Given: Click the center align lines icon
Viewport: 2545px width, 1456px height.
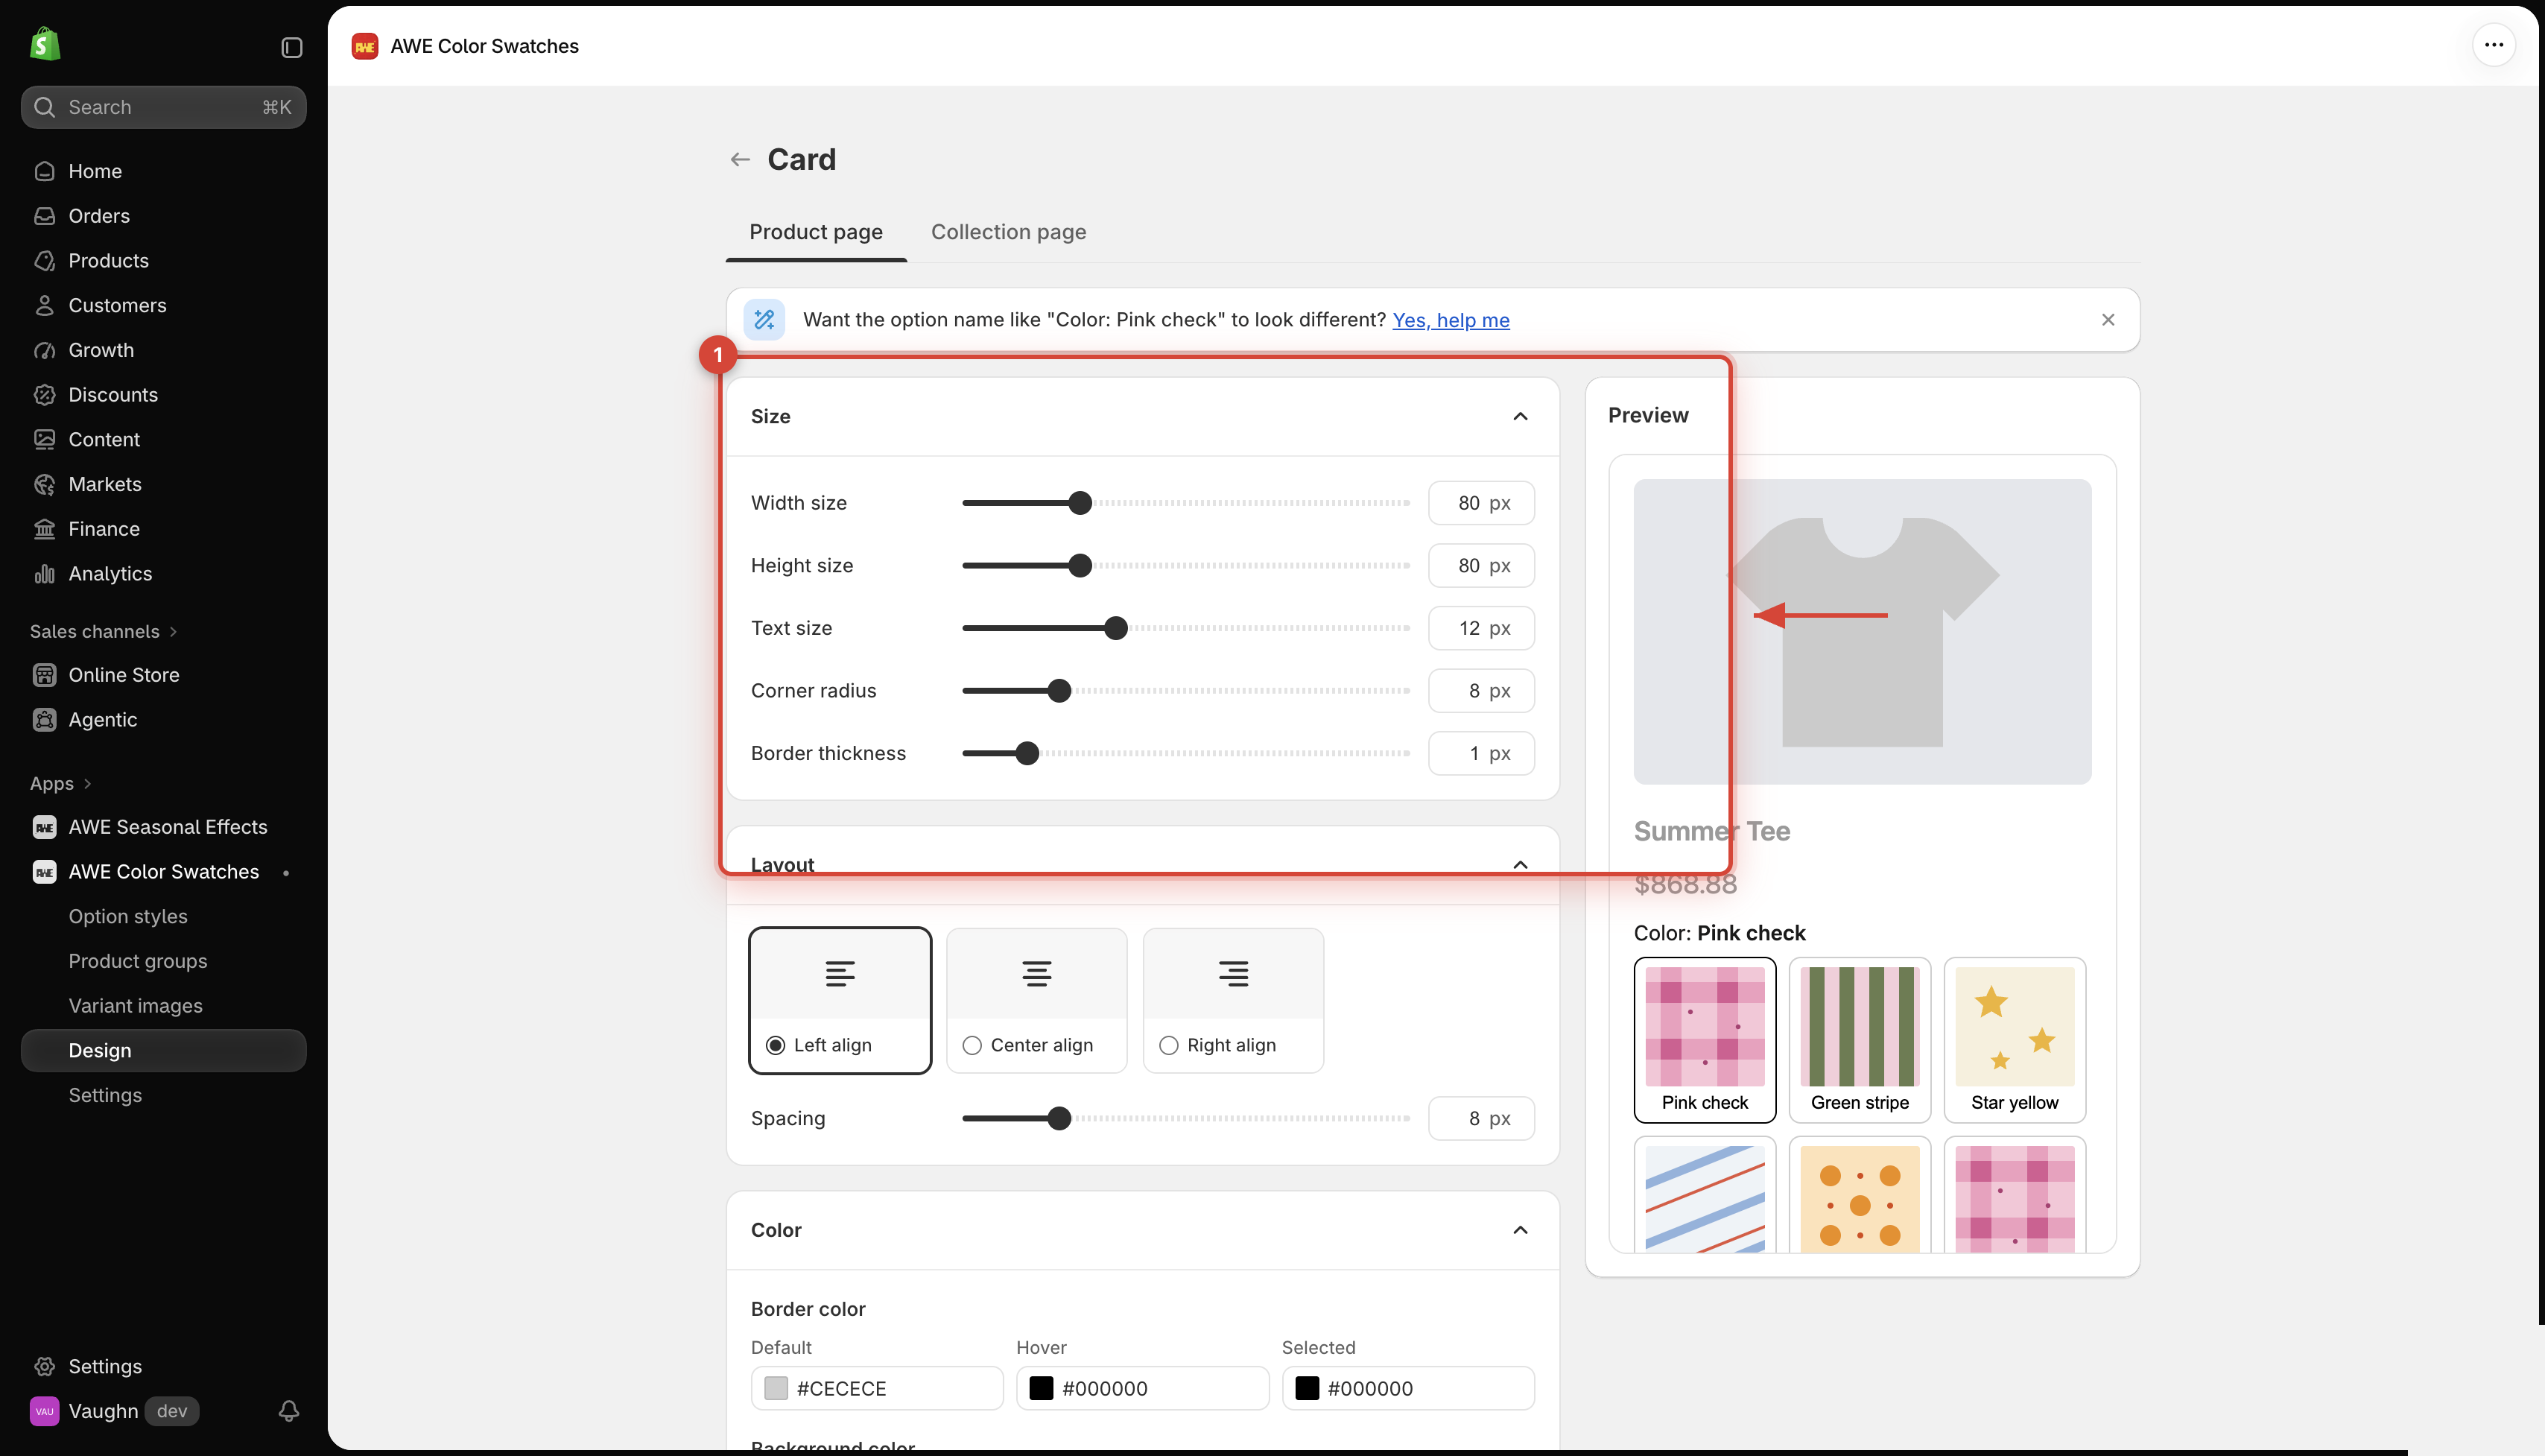Looking at the screenshot, I should pos(1036,973).
